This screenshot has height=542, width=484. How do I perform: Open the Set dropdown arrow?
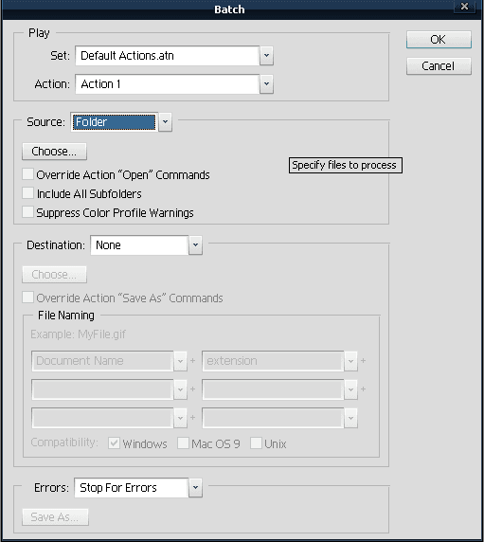(266, 56)
